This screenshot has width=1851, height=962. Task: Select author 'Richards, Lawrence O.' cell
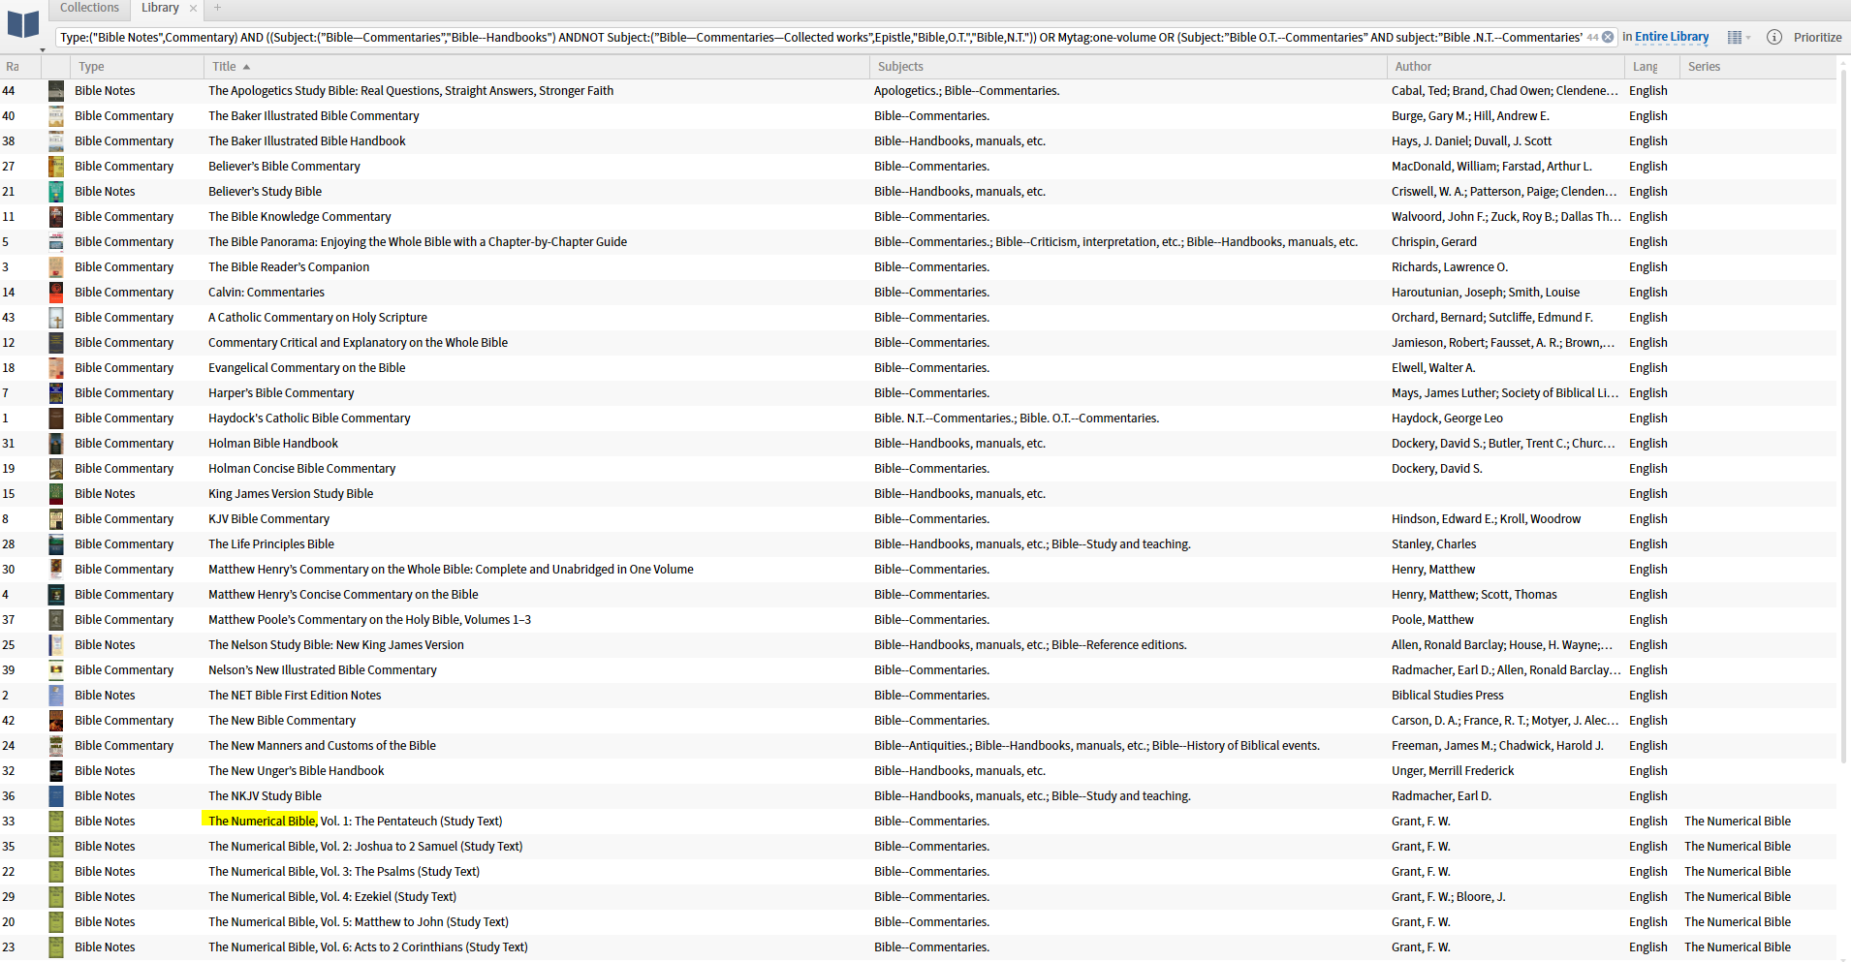pyautogui.click(x=1450, y=267)
